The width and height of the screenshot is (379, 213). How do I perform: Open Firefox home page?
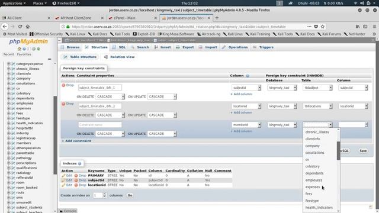coord(28,27)
